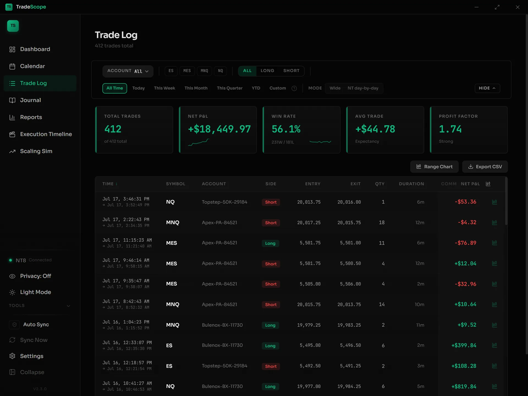Screen dimensions: 528x396
Task: Click the NT8 Connected status indicator
Action: pyautogui.click(x=30, y=260)
